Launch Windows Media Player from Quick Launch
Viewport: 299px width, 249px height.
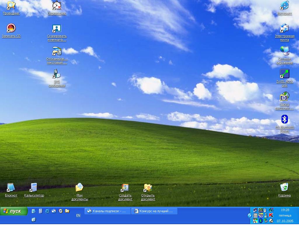(61, 211)
